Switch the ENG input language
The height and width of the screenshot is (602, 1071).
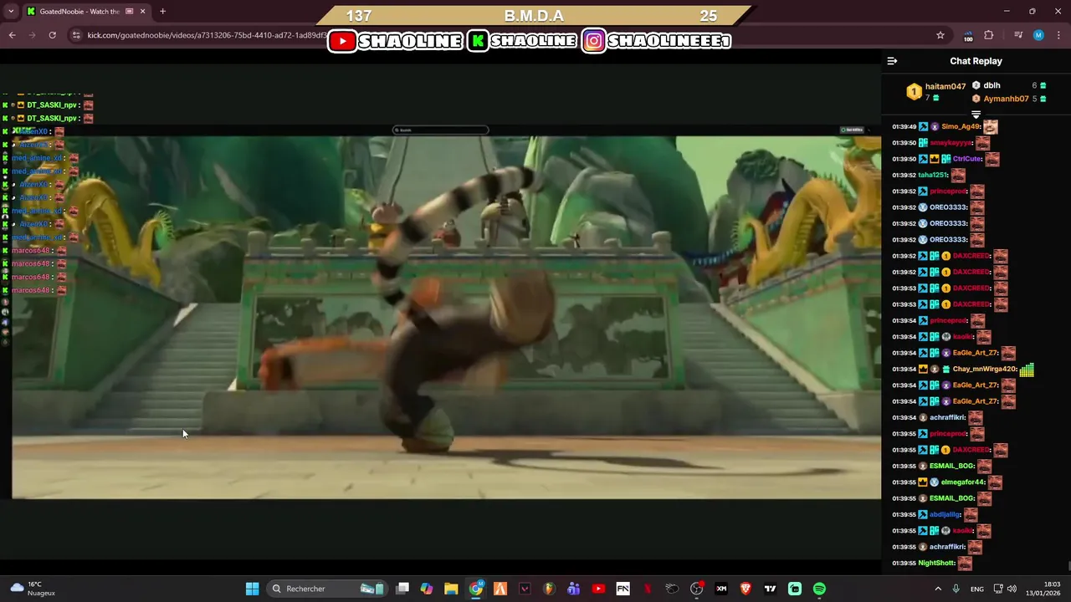click(976, 589)
